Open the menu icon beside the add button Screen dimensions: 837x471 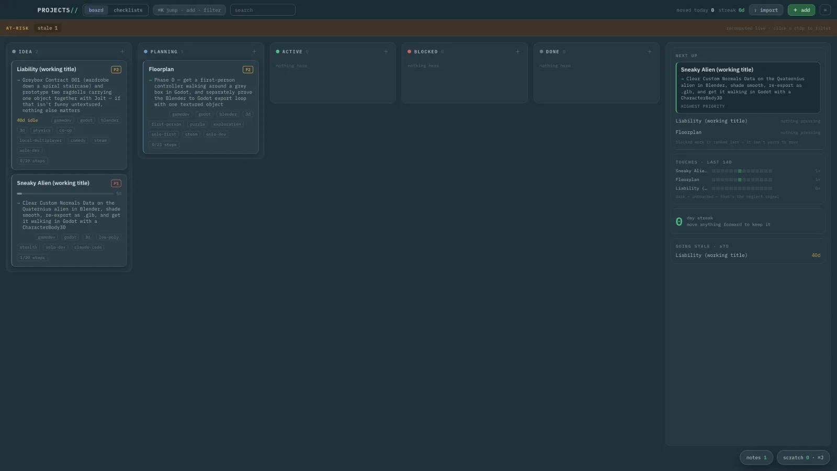click(825, 10)
